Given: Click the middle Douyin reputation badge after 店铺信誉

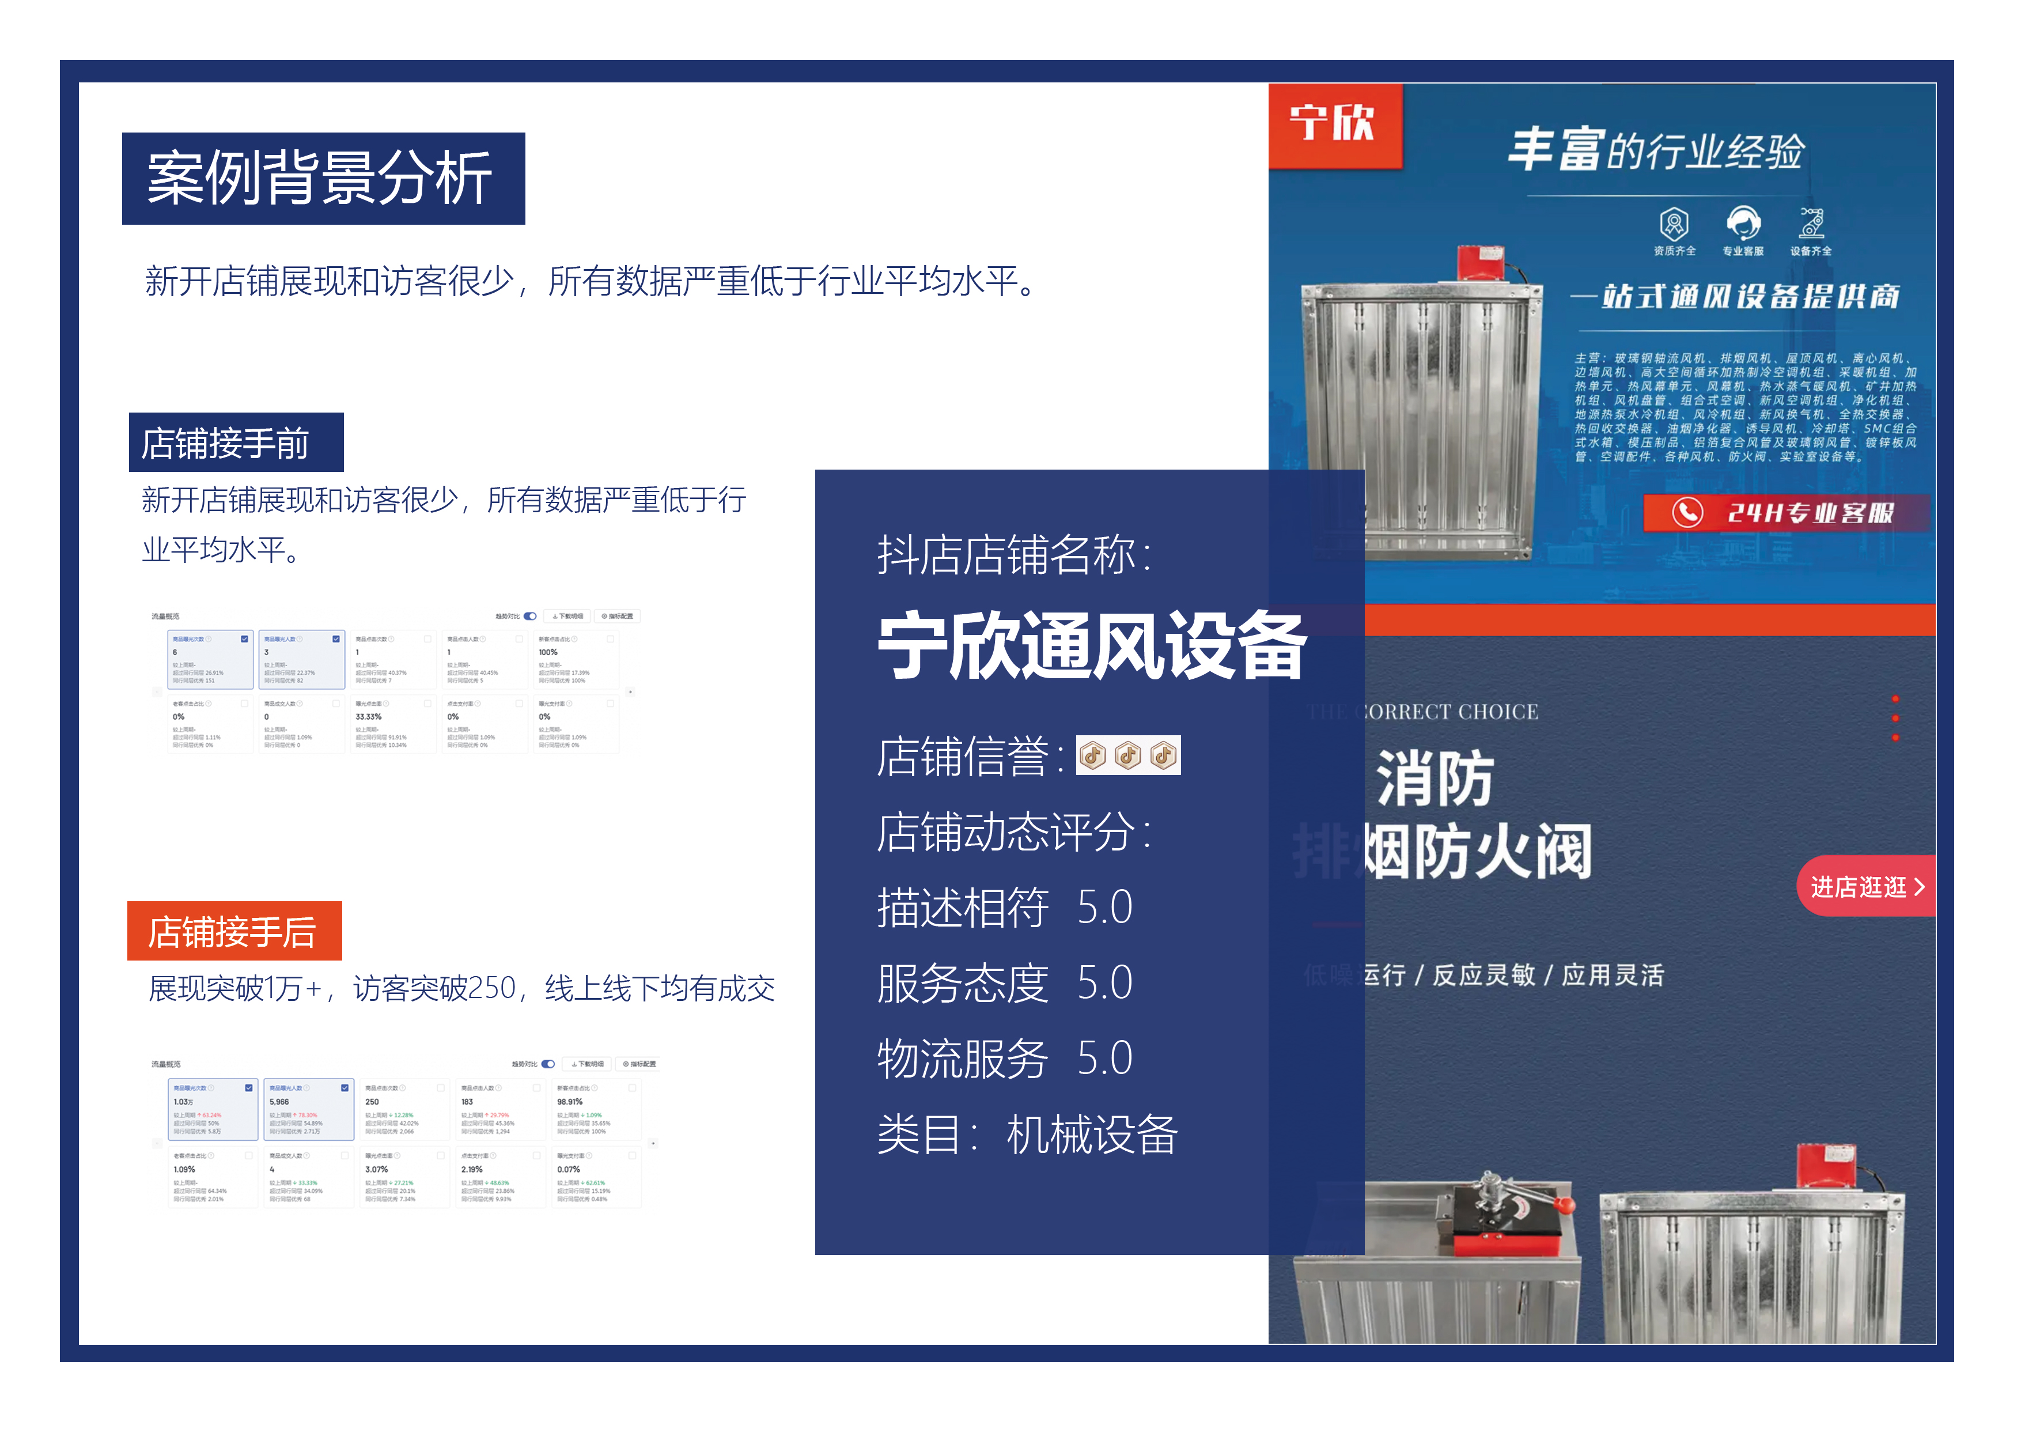Looking at the screenshot, I should [1127, 755].
